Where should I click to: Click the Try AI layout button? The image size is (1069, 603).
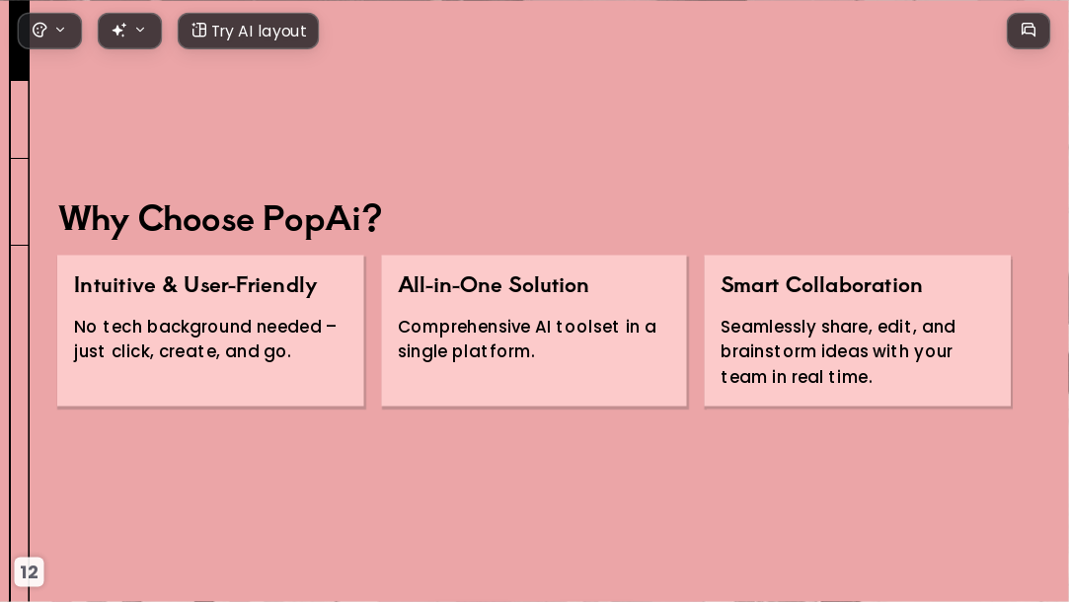(x=248, y=31)
